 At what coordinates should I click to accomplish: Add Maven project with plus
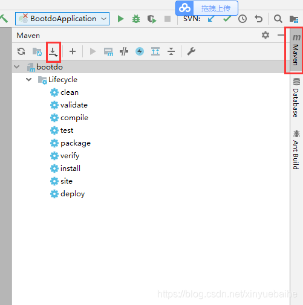(73, 51)
